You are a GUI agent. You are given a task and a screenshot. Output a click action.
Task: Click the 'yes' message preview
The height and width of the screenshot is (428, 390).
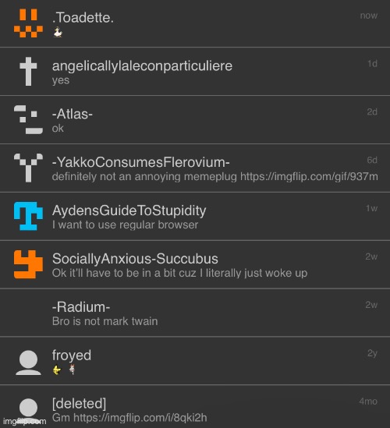pos(61,80)
